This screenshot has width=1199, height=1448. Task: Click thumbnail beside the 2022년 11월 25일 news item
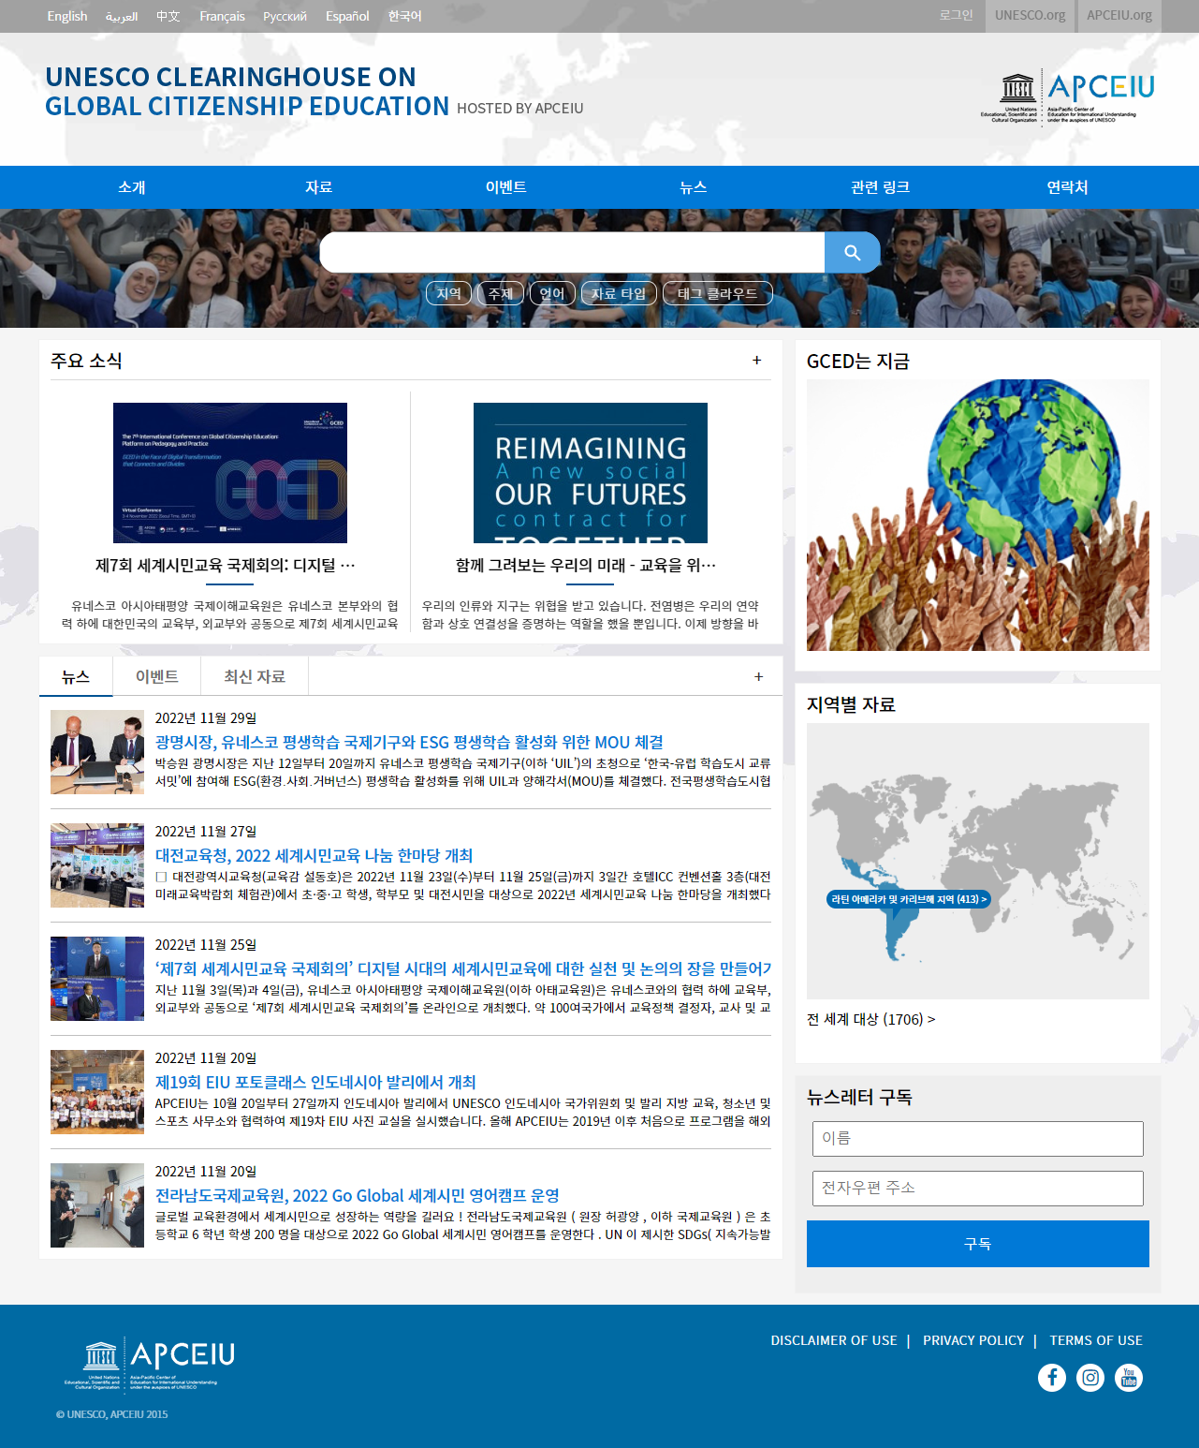click(97, 979)
